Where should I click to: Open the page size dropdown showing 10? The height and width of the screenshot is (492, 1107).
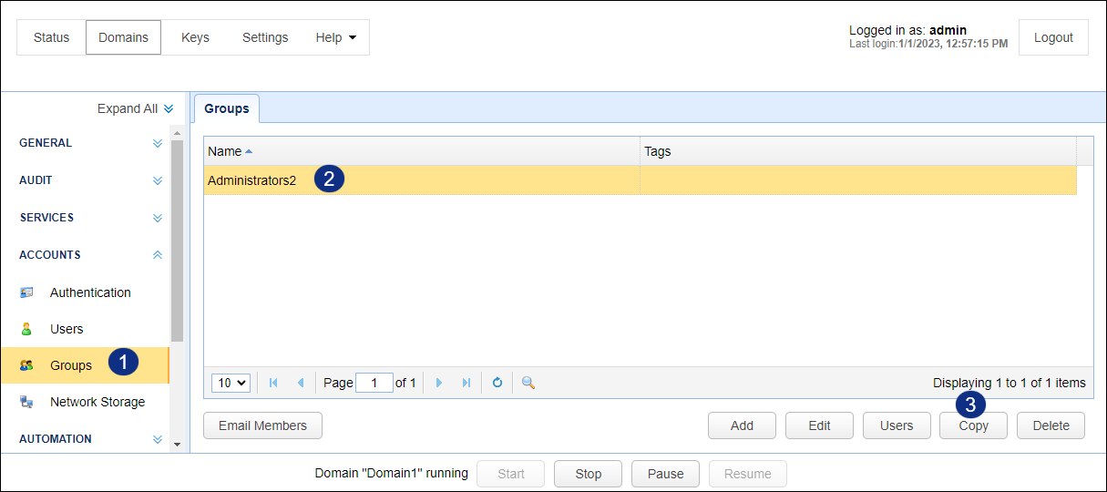click(x=231, y=384)
